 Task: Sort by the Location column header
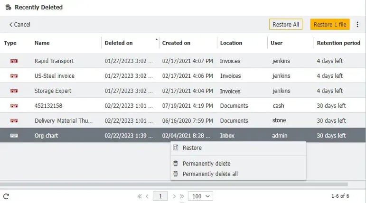(231, 43)
